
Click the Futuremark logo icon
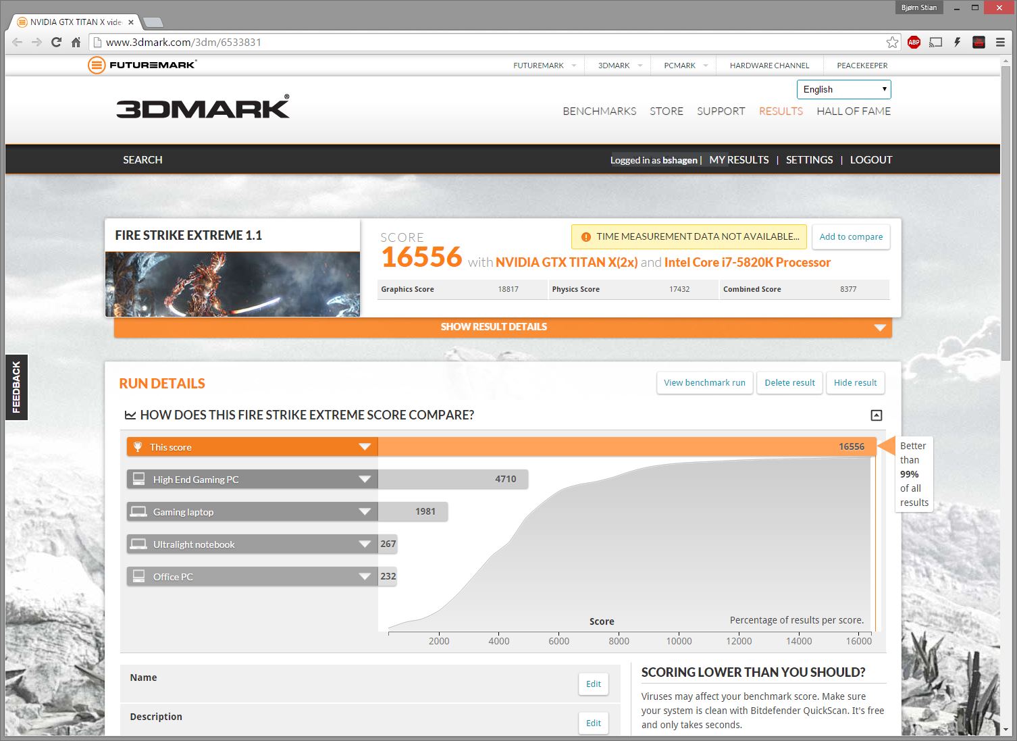97,65
